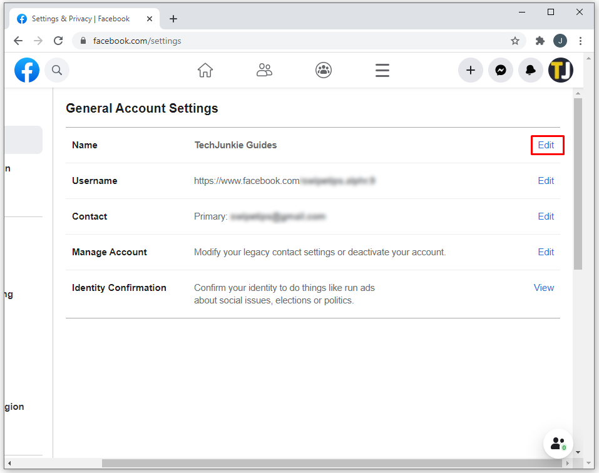Select the Settings & Privacy browser tab
The image size is (599, 473).
pos(81,19)
